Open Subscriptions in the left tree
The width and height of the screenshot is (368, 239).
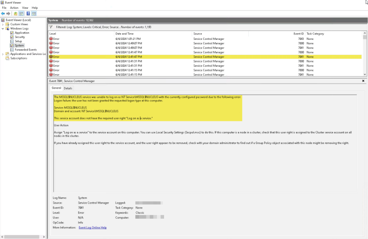19,58
